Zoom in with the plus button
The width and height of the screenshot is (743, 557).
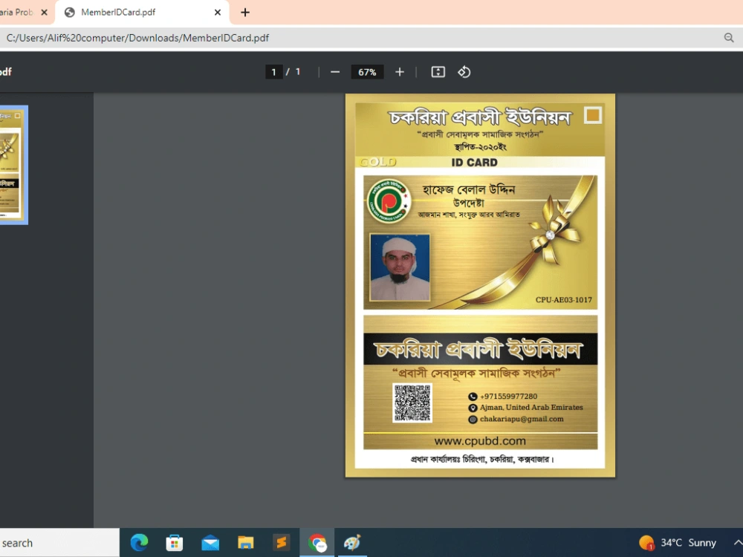(x=400, y=72)
